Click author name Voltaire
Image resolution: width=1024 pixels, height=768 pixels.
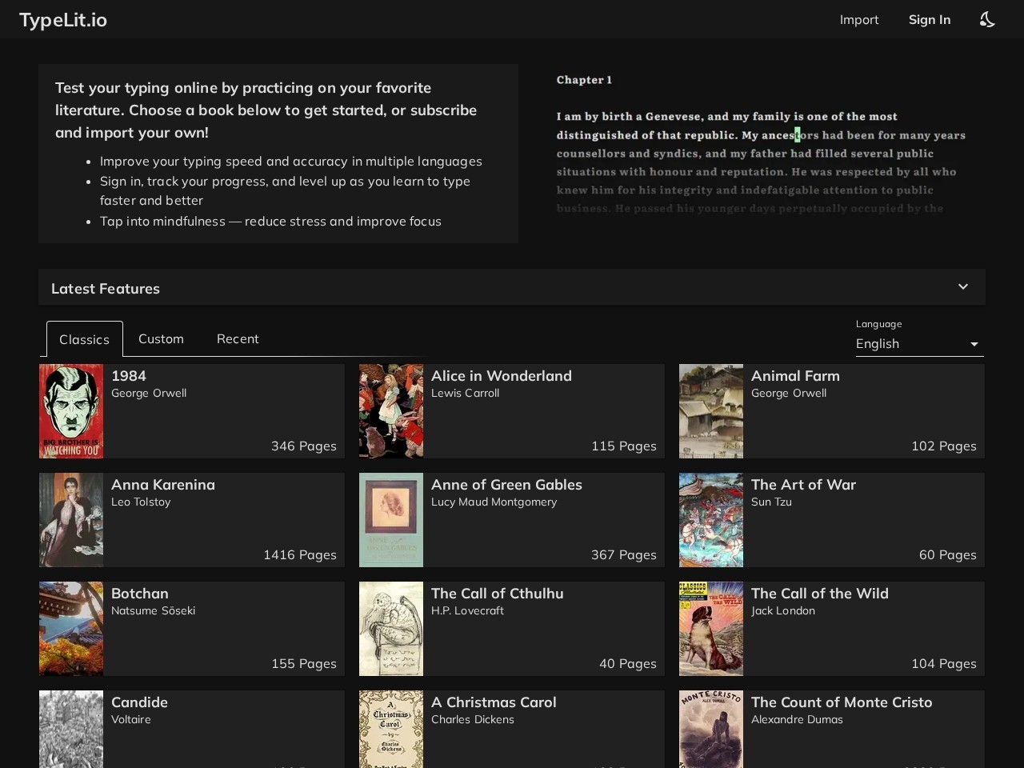131,719
